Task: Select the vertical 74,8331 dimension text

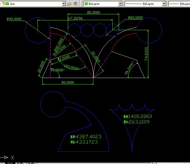Action: (146, 54)
